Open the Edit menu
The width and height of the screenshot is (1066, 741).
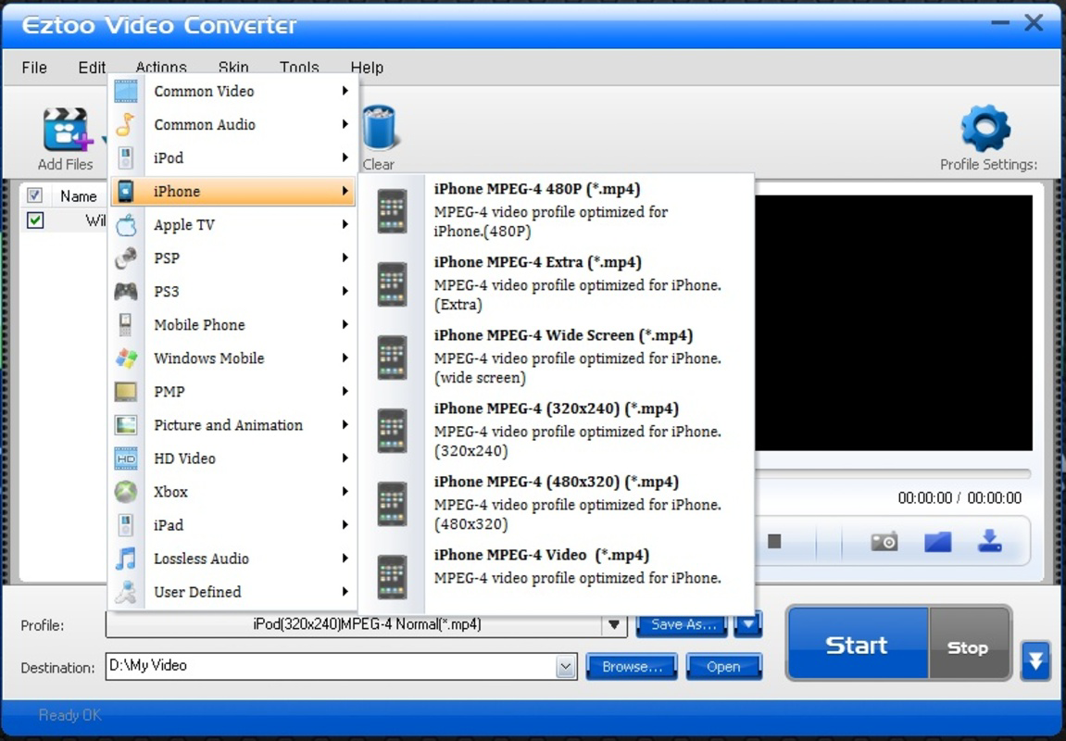pos(92,68)
